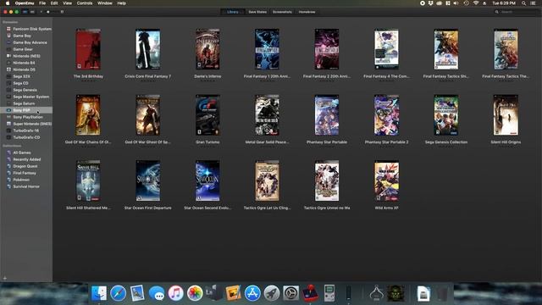Launch Safari from the dock
542x305 pixels.
pyautogui.click(x=119, y=293)
